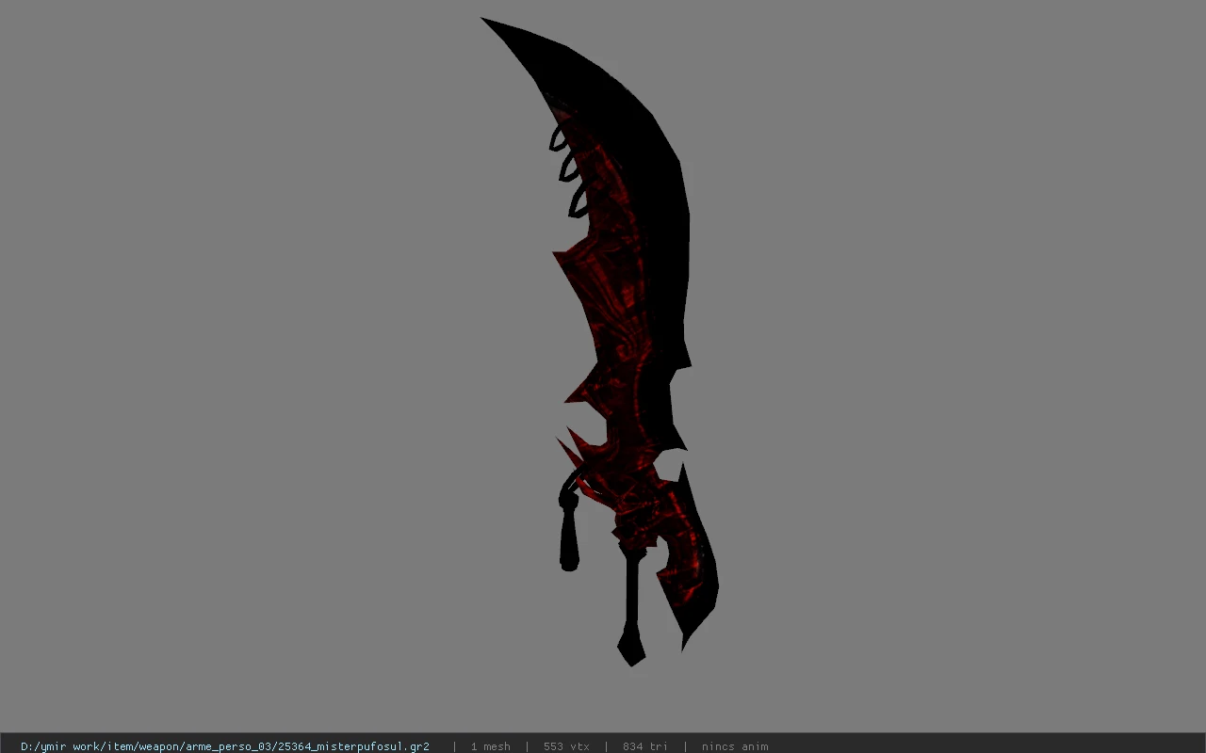Select the "834 tri" triangle count label
The height and width of the screenshot is (753, 1206).
tap(644, 745)
